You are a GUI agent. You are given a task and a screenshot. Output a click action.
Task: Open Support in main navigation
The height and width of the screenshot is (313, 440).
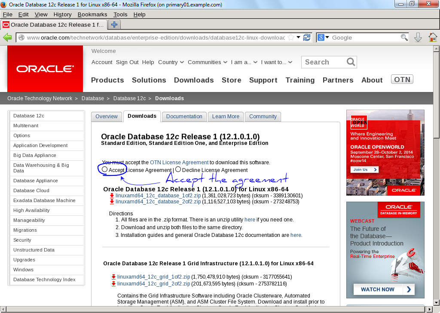click(x=263, y=80)
